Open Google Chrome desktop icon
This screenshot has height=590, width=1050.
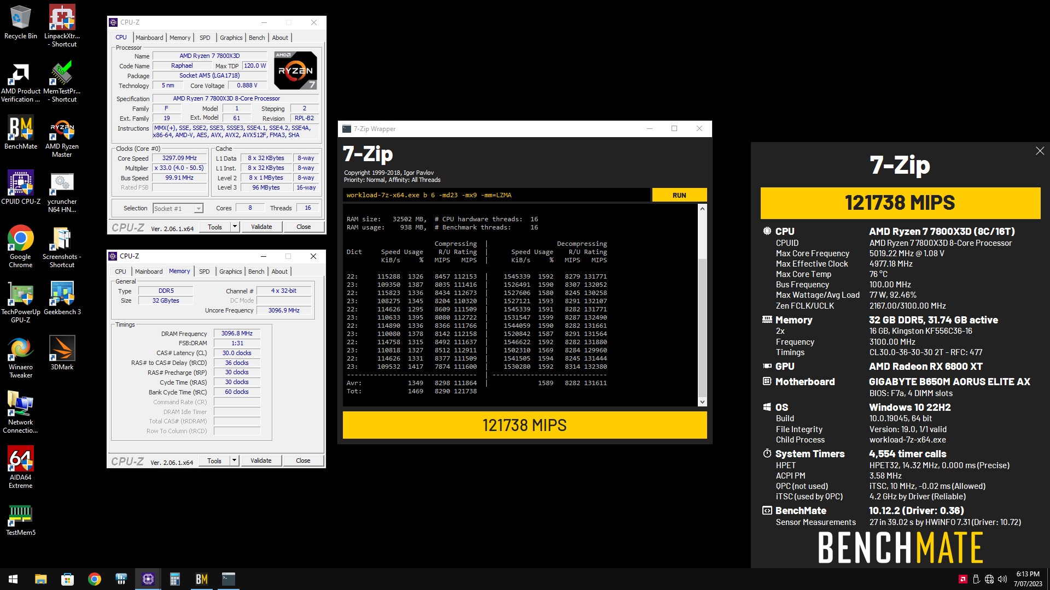click(x=21, y=246)
